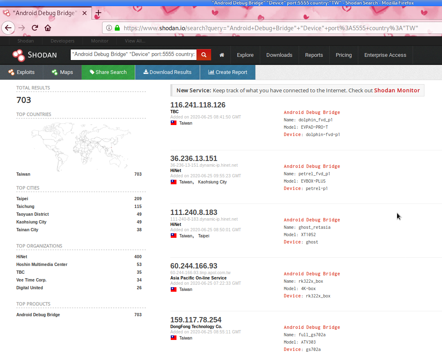Reload the page with the refresh icon
The image size is (442, 353).
35,28
